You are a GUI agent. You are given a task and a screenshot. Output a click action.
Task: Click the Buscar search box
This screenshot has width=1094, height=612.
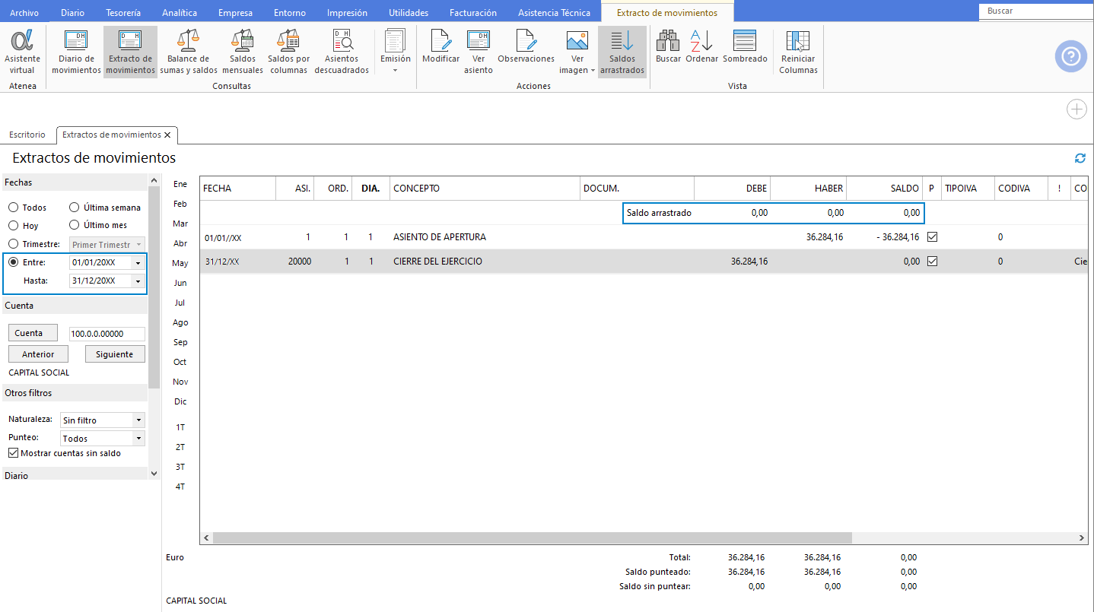point(1036,11)
